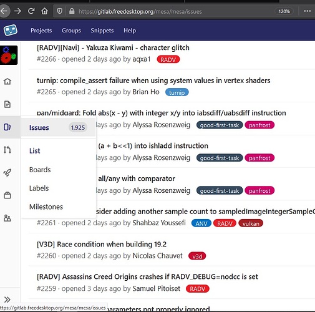Click panfrost label on ishladd issue
The height and width of the screenshot is (312, 315).
(259, 158)
